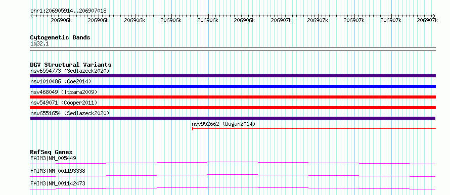Open the nsv1010486 (Coe2014) variant label
Viewport: 450px width, 195px height.
pos(61,81)
